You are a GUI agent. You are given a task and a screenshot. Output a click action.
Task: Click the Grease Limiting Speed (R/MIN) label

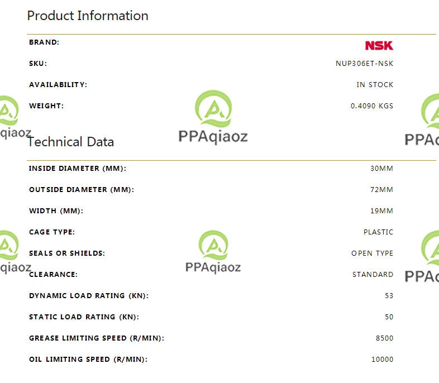97,338
